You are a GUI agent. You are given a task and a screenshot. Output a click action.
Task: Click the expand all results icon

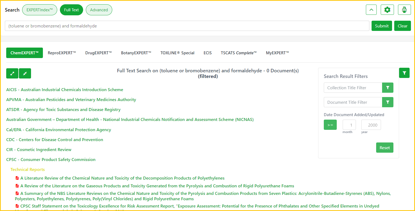coord(12,73)
